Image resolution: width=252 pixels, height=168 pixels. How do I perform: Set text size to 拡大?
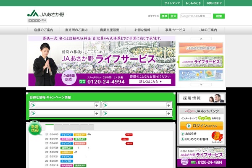pos(173,16)
